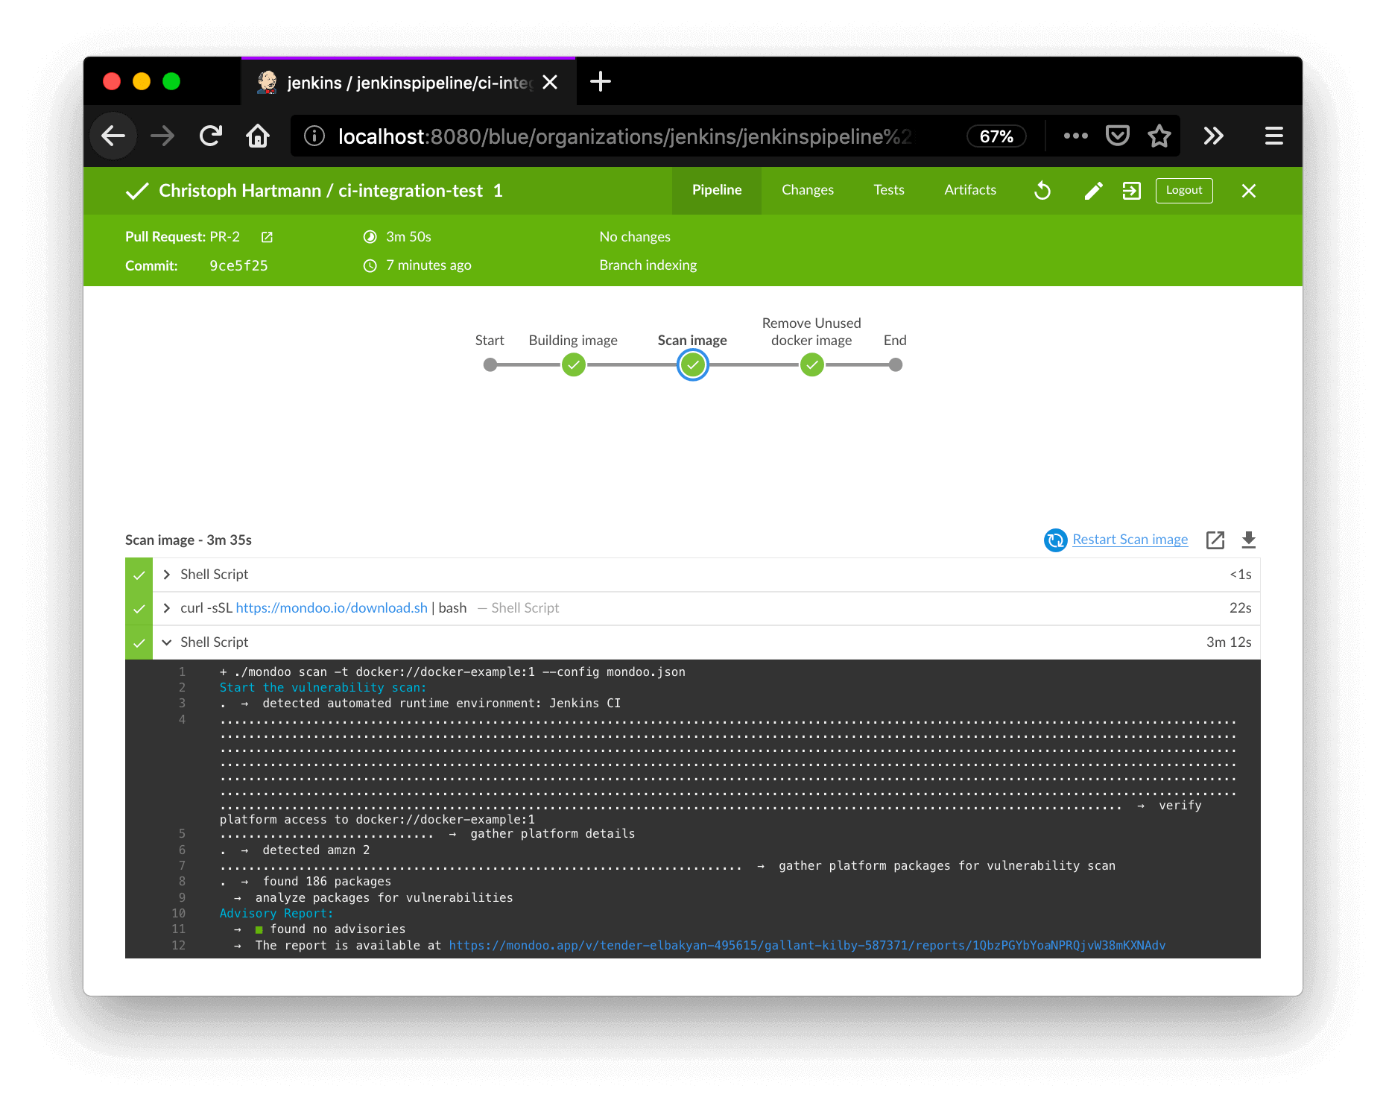Image resolution: width=1386 pixels, height=1106 pixels.
Task: Go to classic Jenkins via the exit icon
Action: [x=1132, y=191]
